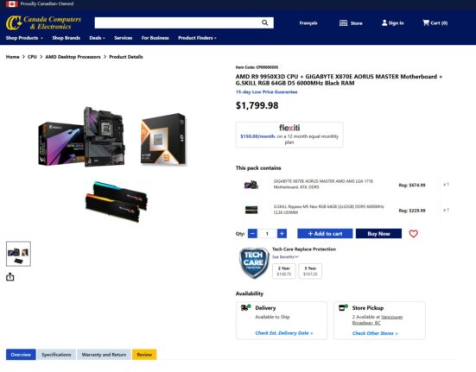Expand See Benefits under Tech Care

[285, 257]
